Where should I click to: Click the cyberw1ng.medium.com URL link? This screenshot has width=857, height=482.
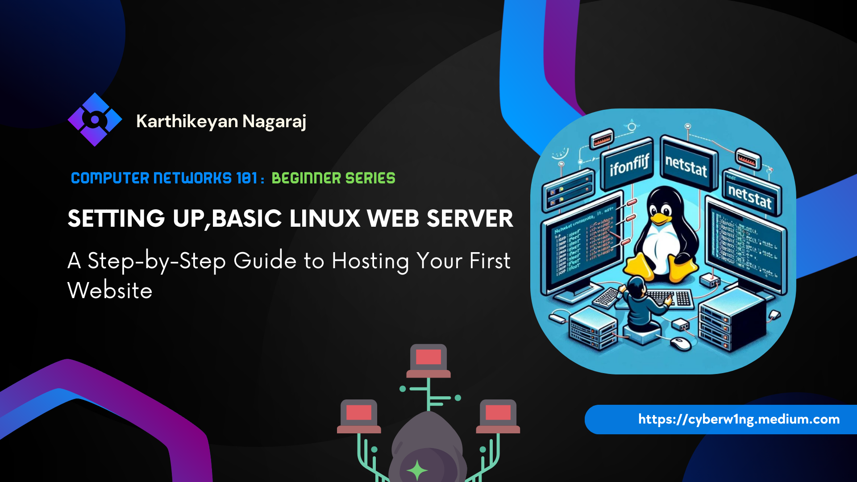[x=739, y=420]
